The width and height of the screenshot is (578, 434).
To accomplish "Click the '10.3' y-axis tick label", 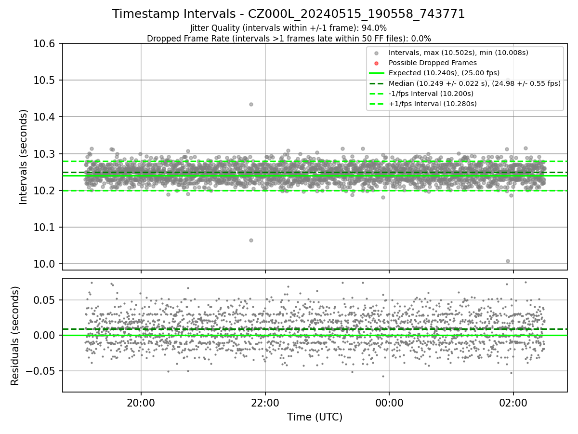I will (45, 154).
